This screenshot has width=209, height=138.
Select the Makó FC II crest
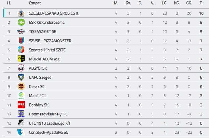(21, 96)
